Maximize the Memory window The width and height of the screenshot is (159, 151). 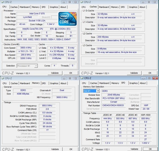click(70, 78)
